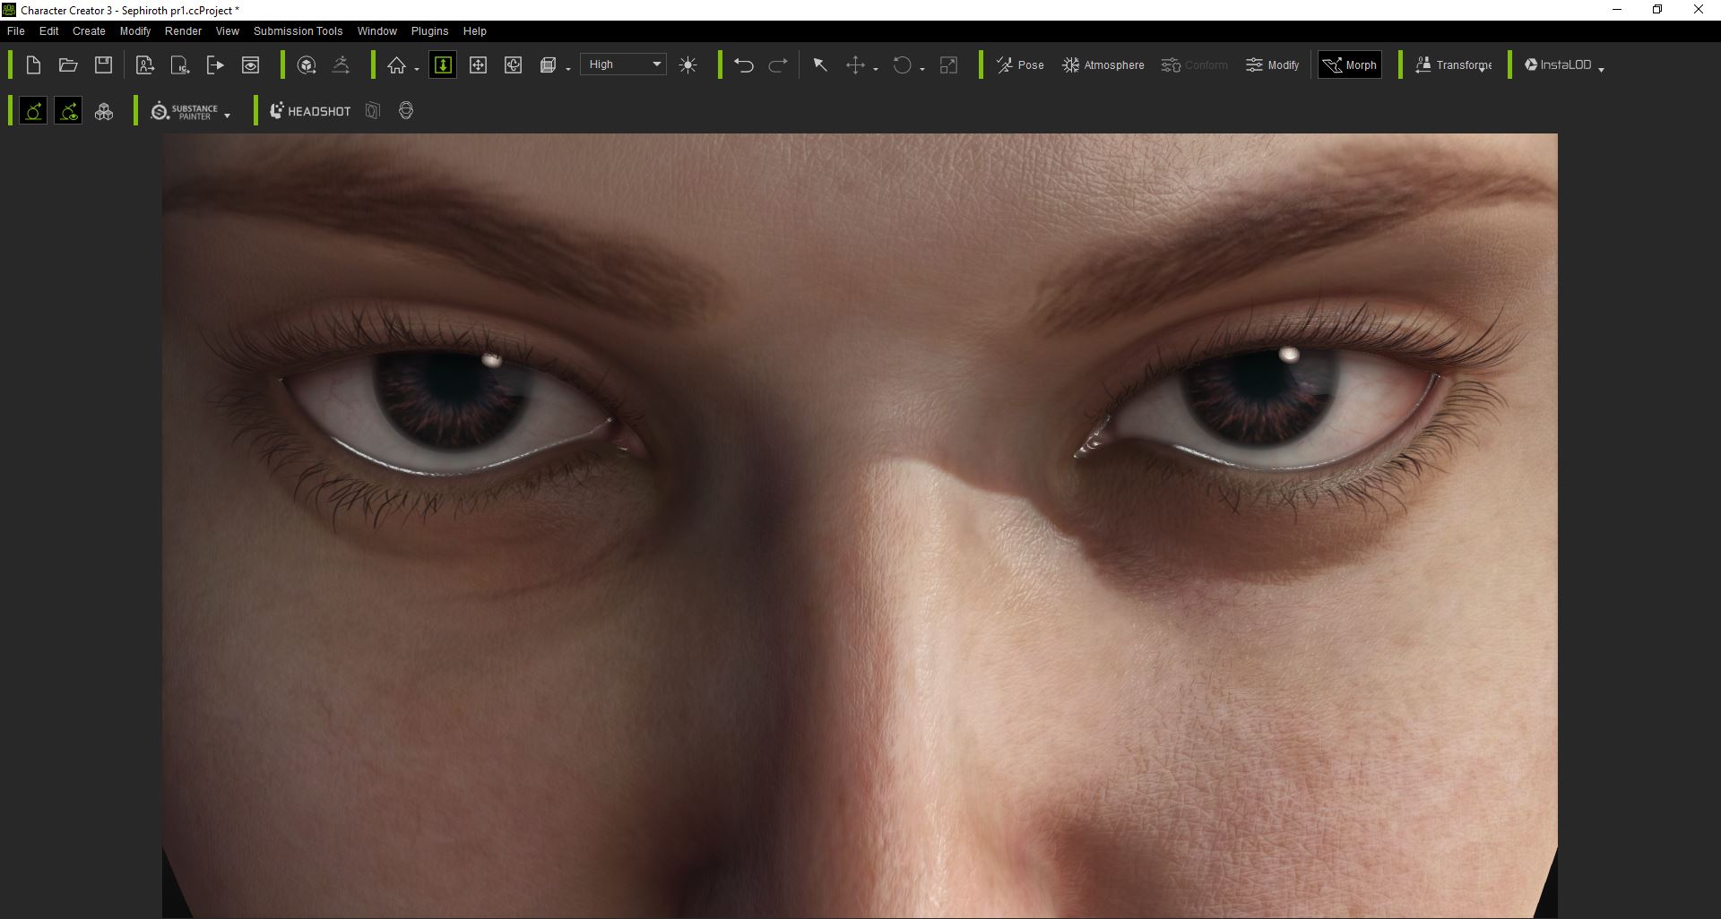1721x919 pixels.
Task: Open the Create menu
Action: 89,30
